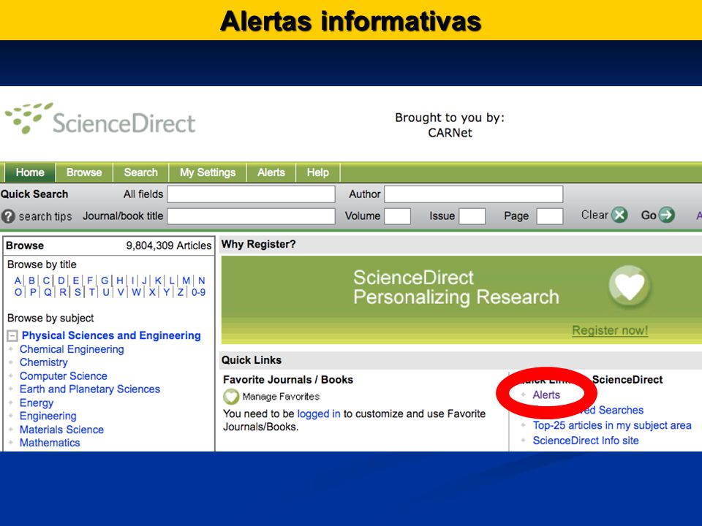This screenshot has height=526, width=702.
Task: Click the Clear X icon button
Action: point(619,215)
